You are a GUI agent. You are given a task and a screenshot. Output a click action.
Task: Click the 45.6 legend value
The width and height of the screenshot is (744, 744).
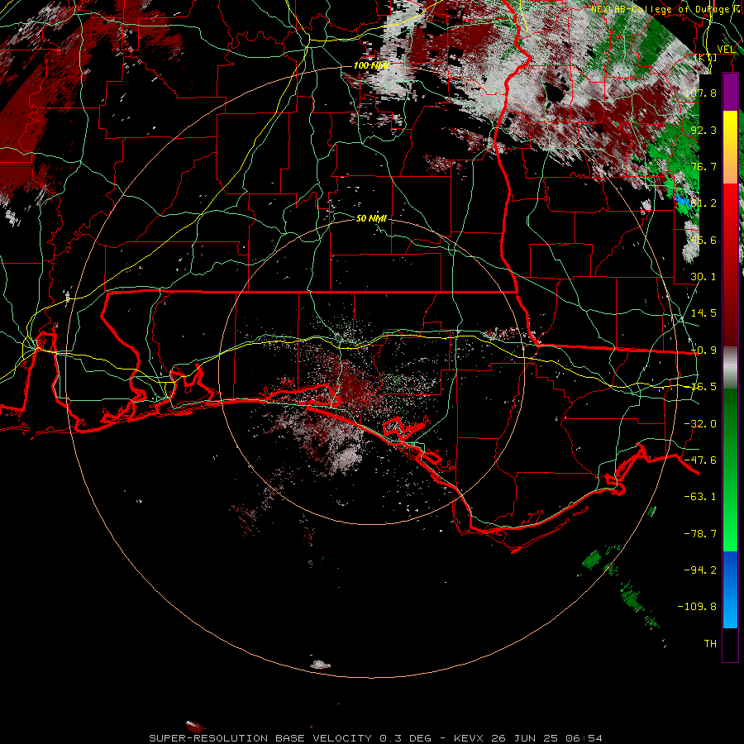pos(703,240)
